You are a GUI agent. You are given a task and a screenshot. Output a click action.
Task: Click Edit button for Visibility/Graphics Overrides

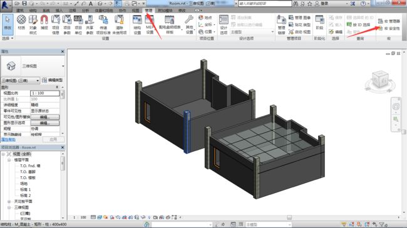(45, 117)
